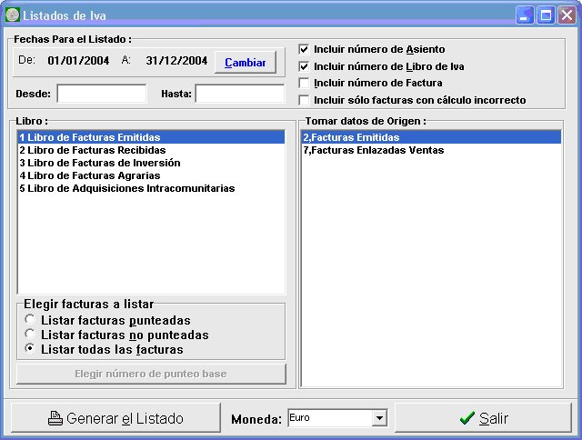The image size is (582, 440).
Task: Pick 5 Libro de Adquisiciones Intracomunitarias
Action: (x=126, y=188)
